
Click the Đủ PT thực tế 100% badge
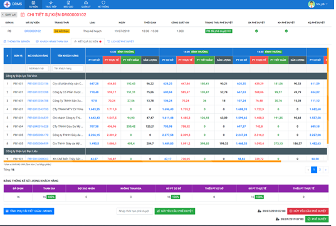point(259,197)
